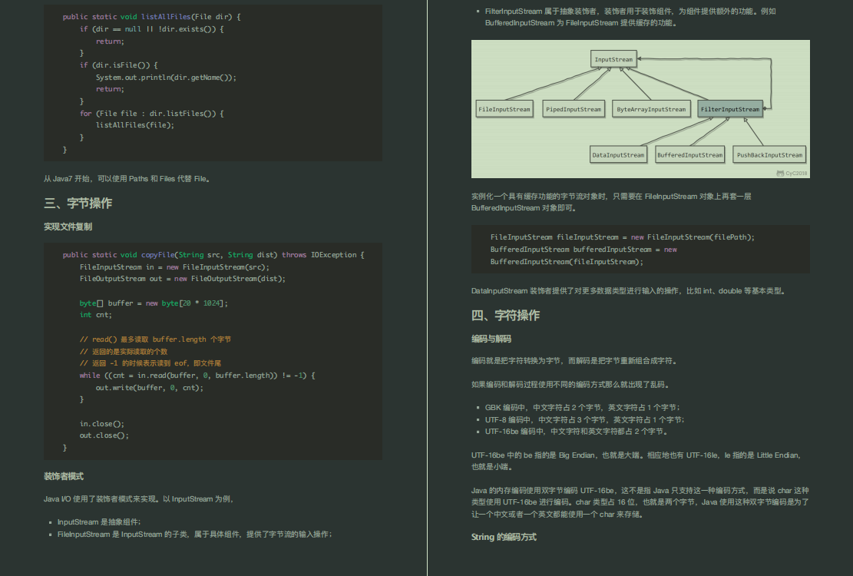Click the InputStream box in the diagram

[x=613, y=59]
